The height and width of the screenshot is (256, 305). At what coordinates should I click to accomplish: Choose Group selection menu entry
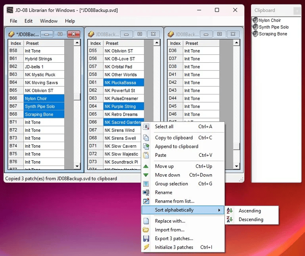click(x=183, y=184)
